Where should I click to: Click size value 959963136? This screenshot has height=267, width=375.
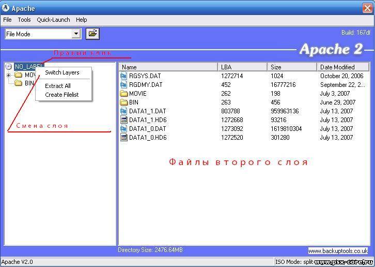coord(285,111)
